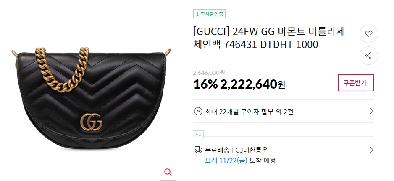
Task: Click the GUCCI product title text
Action: pyautogui.click(x=269, y=38)
